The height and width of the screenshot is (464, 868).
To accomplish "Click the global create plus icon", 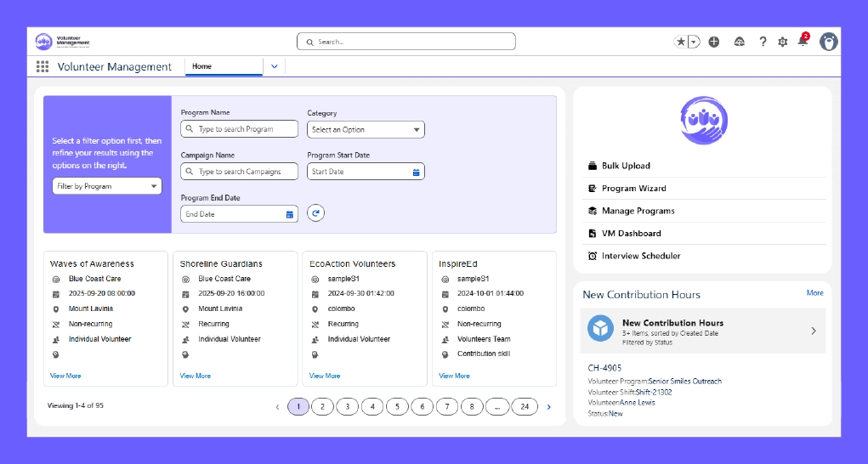I will 714,42.
